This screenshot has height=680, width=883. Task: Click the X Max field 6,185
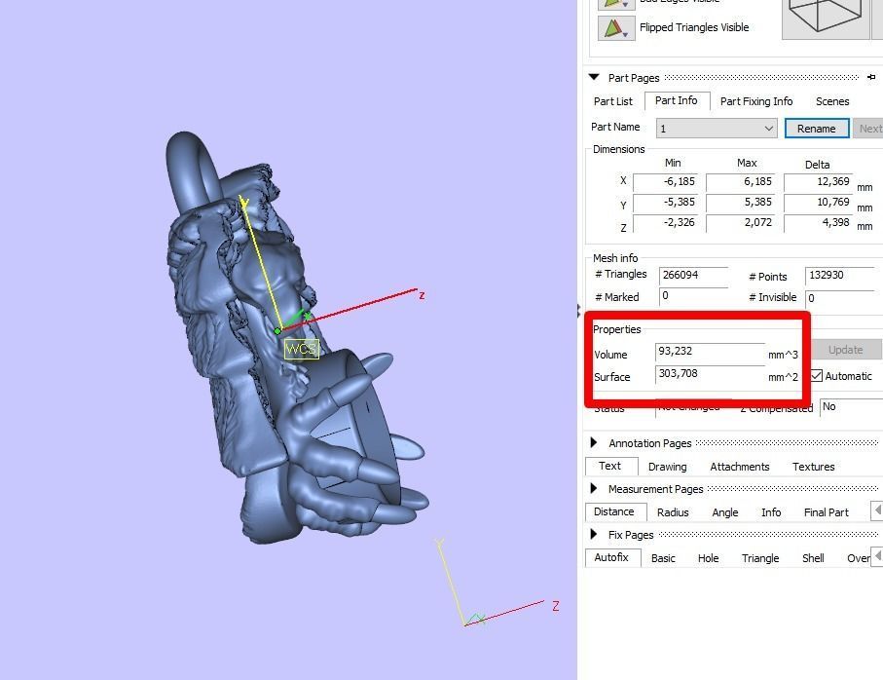click(740, 182)
